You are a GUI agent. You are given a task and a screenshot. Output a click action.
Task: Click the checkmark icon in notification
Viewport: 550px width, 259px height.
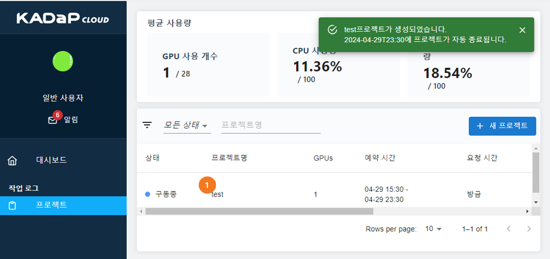click(332, 30)
